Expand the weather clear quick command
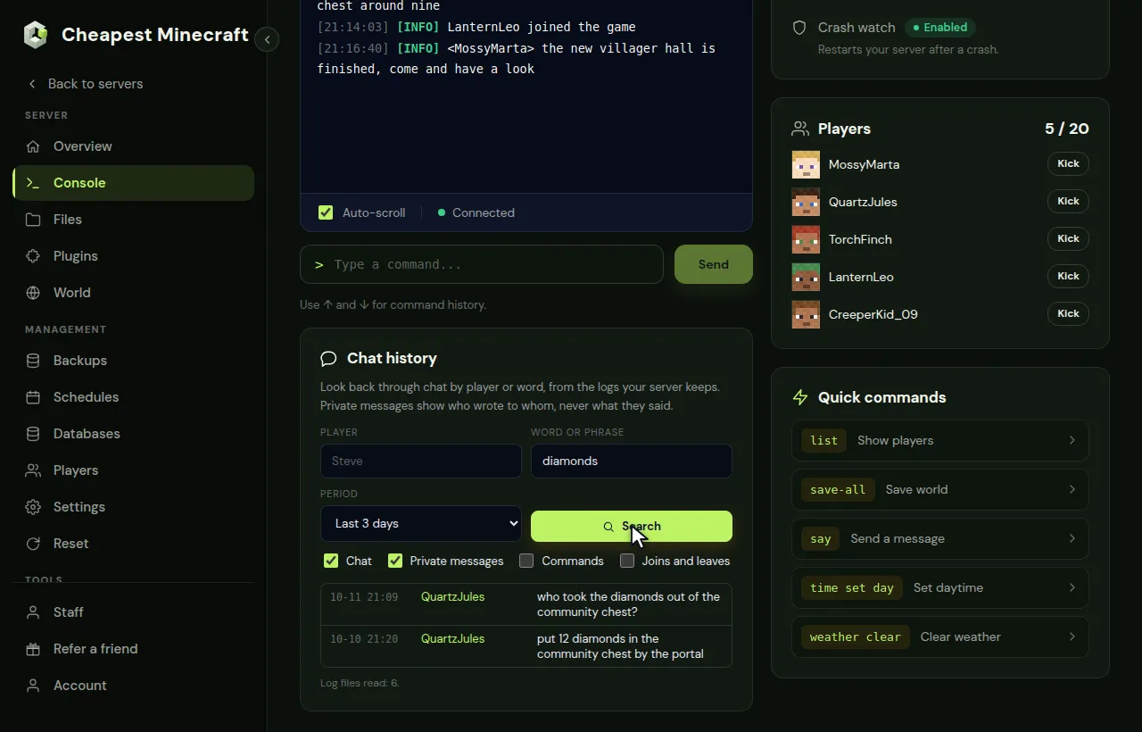Image resolution: width=1142 pixels, height=732 pixels. tap(940, 636)
